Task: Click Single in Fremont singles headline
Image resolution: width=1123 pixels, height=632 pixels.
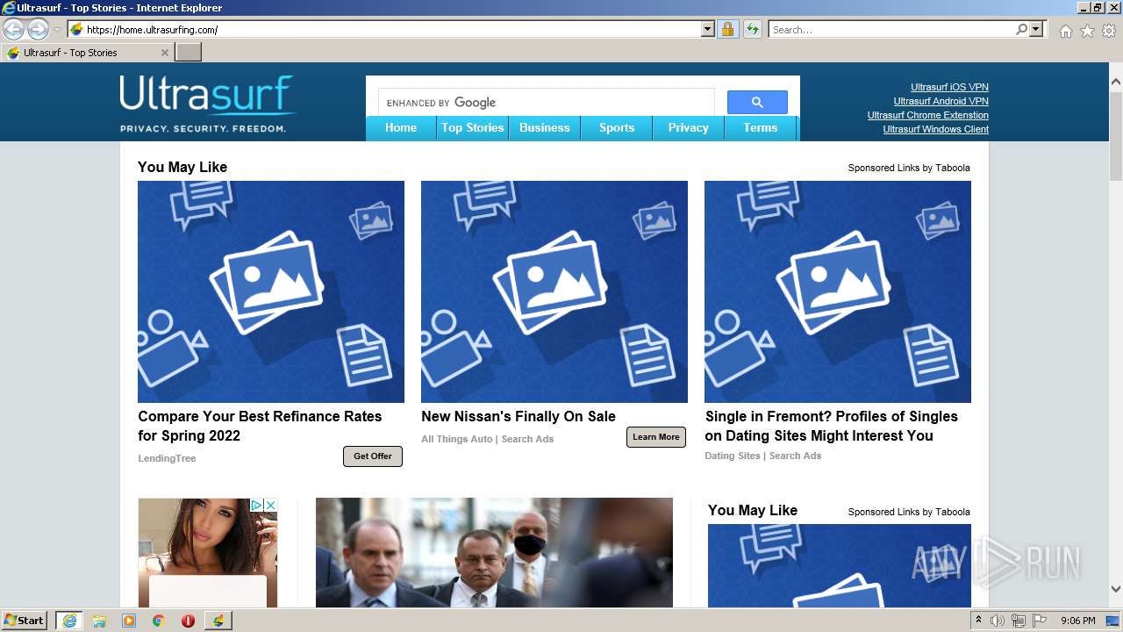Action: tap(832, 426)
